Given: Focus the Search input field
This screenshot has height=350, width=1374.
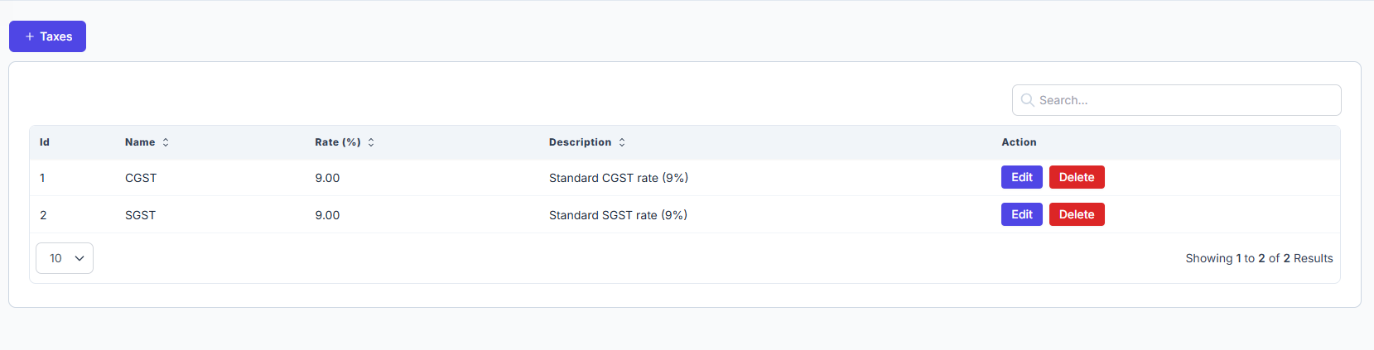Looking at the screenshot, I should pos(1176,100).
